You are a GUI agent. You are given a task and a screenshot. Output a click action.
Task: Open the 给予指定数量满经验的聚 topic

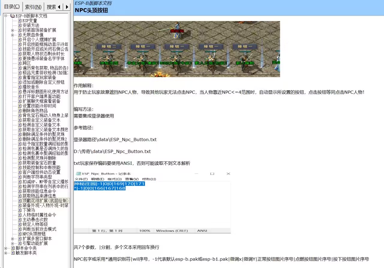point(45,144)
